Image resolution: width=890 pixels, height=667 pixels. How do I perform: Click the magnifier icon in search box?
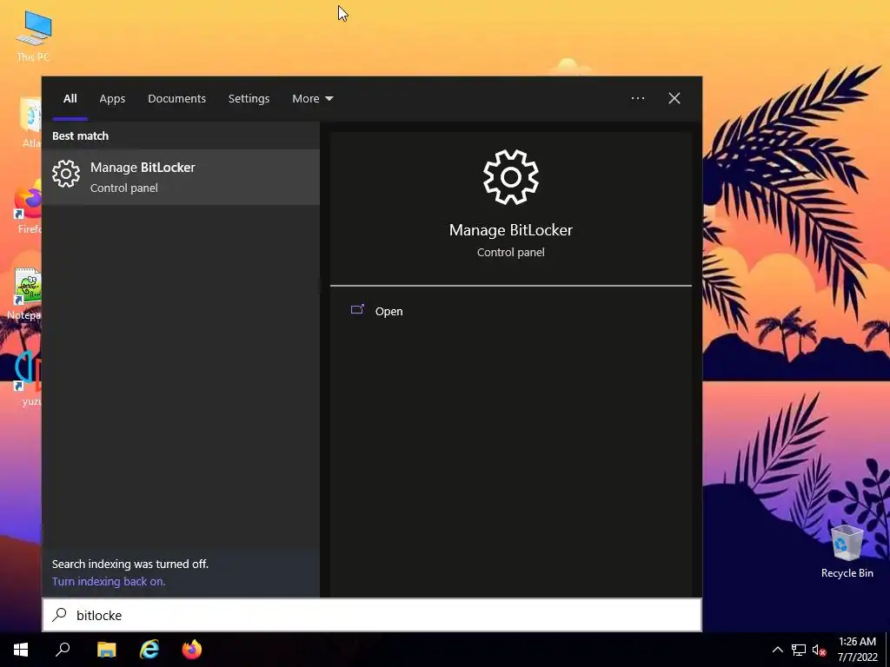pos(60,615)
